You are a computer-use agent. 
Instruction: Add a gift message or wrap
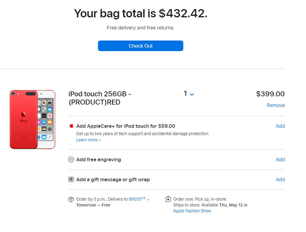[x=280, y=179]
